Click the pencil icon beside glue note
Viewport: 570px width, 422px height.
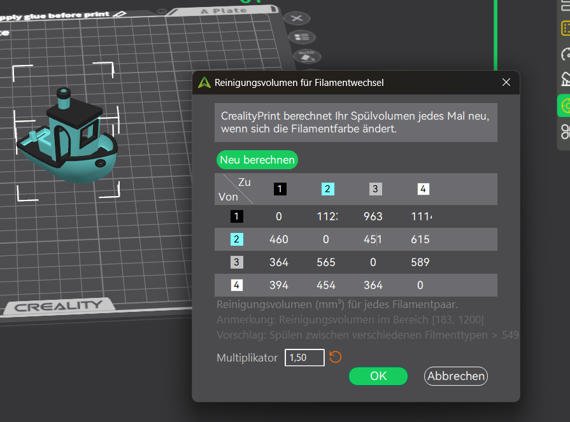pyautogui.click(x=120, y=14)
